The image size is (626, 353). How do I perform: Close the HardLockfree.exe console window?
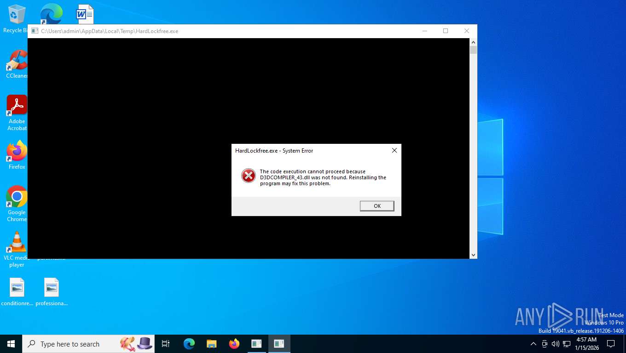click(467, 31)
